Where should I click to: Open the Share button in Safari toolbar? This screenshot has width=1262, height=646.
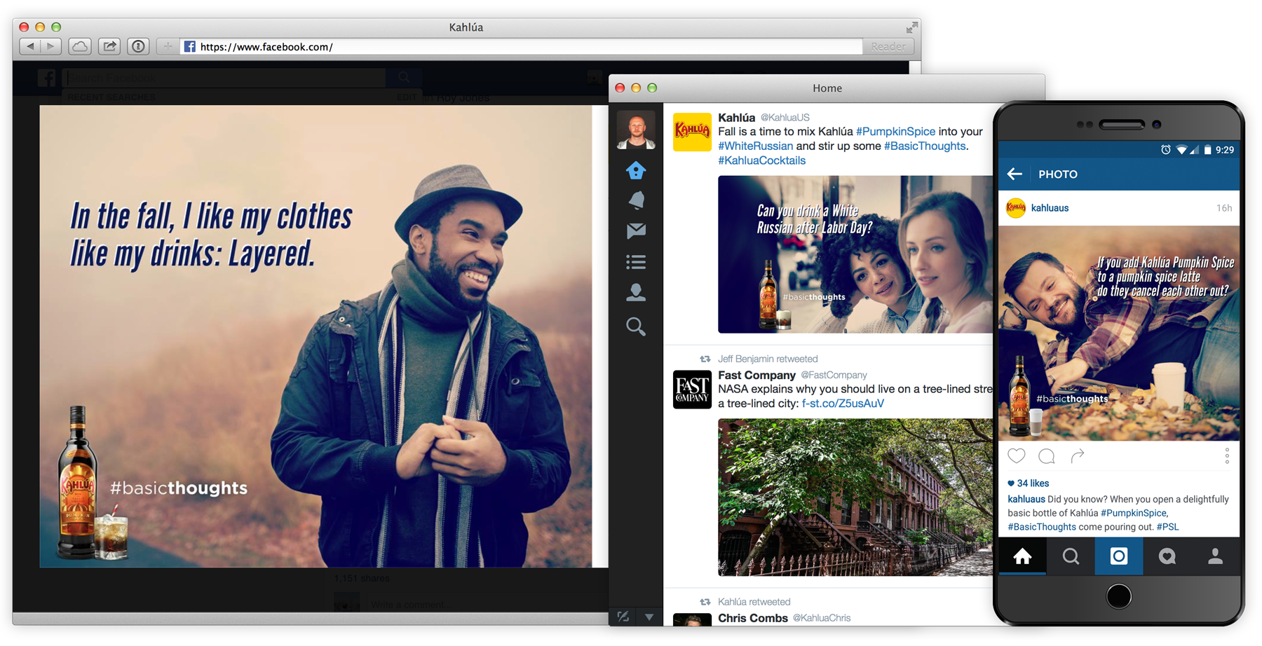[109, 47]
